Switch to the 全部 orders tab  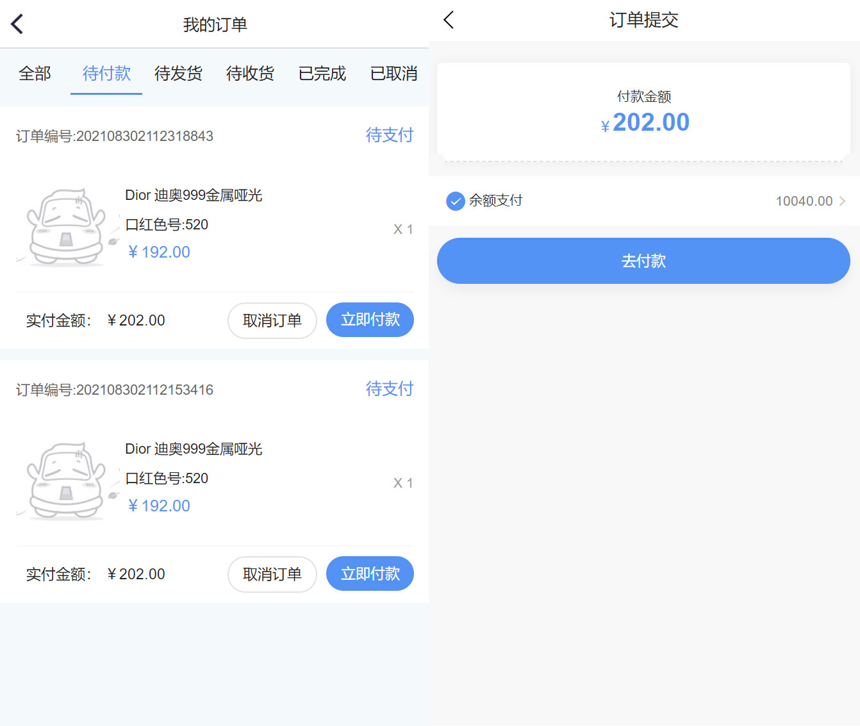(35, 74)
